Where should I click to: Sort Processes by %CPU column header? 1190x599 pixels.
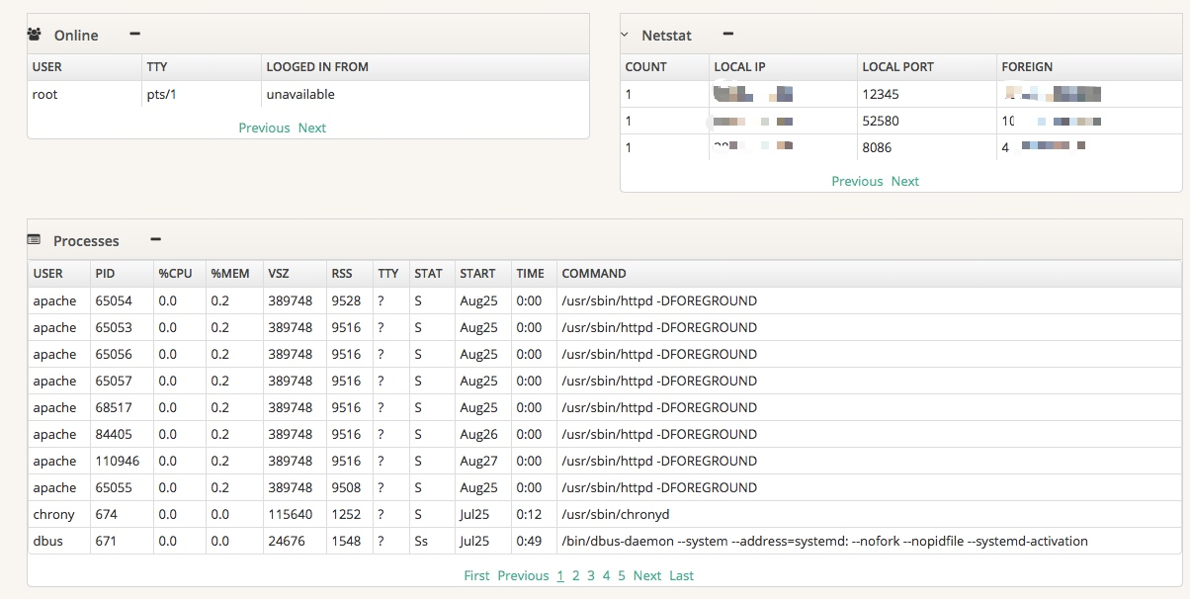[x=179, y=274]
